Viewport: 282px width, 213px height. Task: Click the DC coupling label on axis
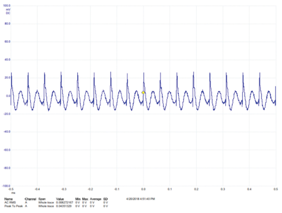tap(8, 13)
